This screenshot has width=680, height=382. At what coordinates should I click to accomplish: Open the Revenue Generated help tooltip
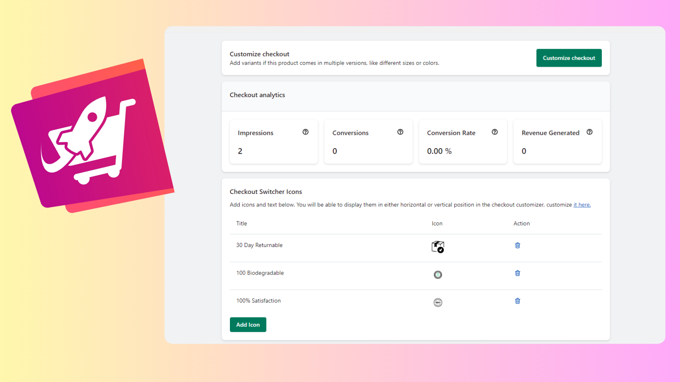pos(589,132)
